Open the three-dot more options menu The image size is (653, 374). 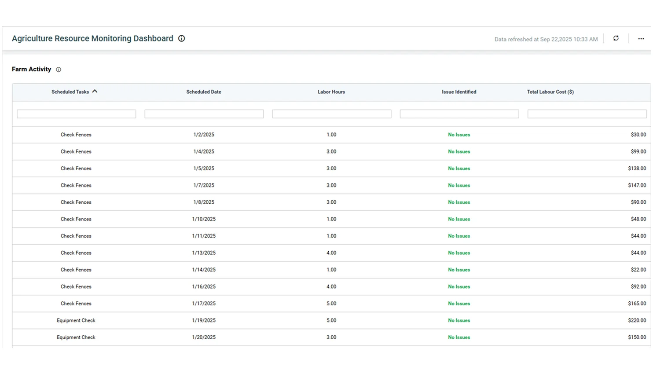tap(641, 39)
